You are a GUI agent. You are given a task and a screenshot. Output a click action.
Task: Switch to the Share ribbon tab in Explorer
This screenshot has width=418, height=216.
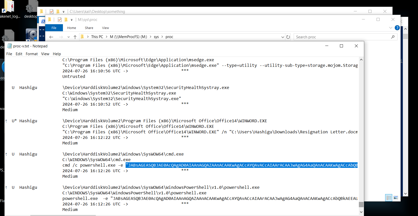tap(89, 28)
